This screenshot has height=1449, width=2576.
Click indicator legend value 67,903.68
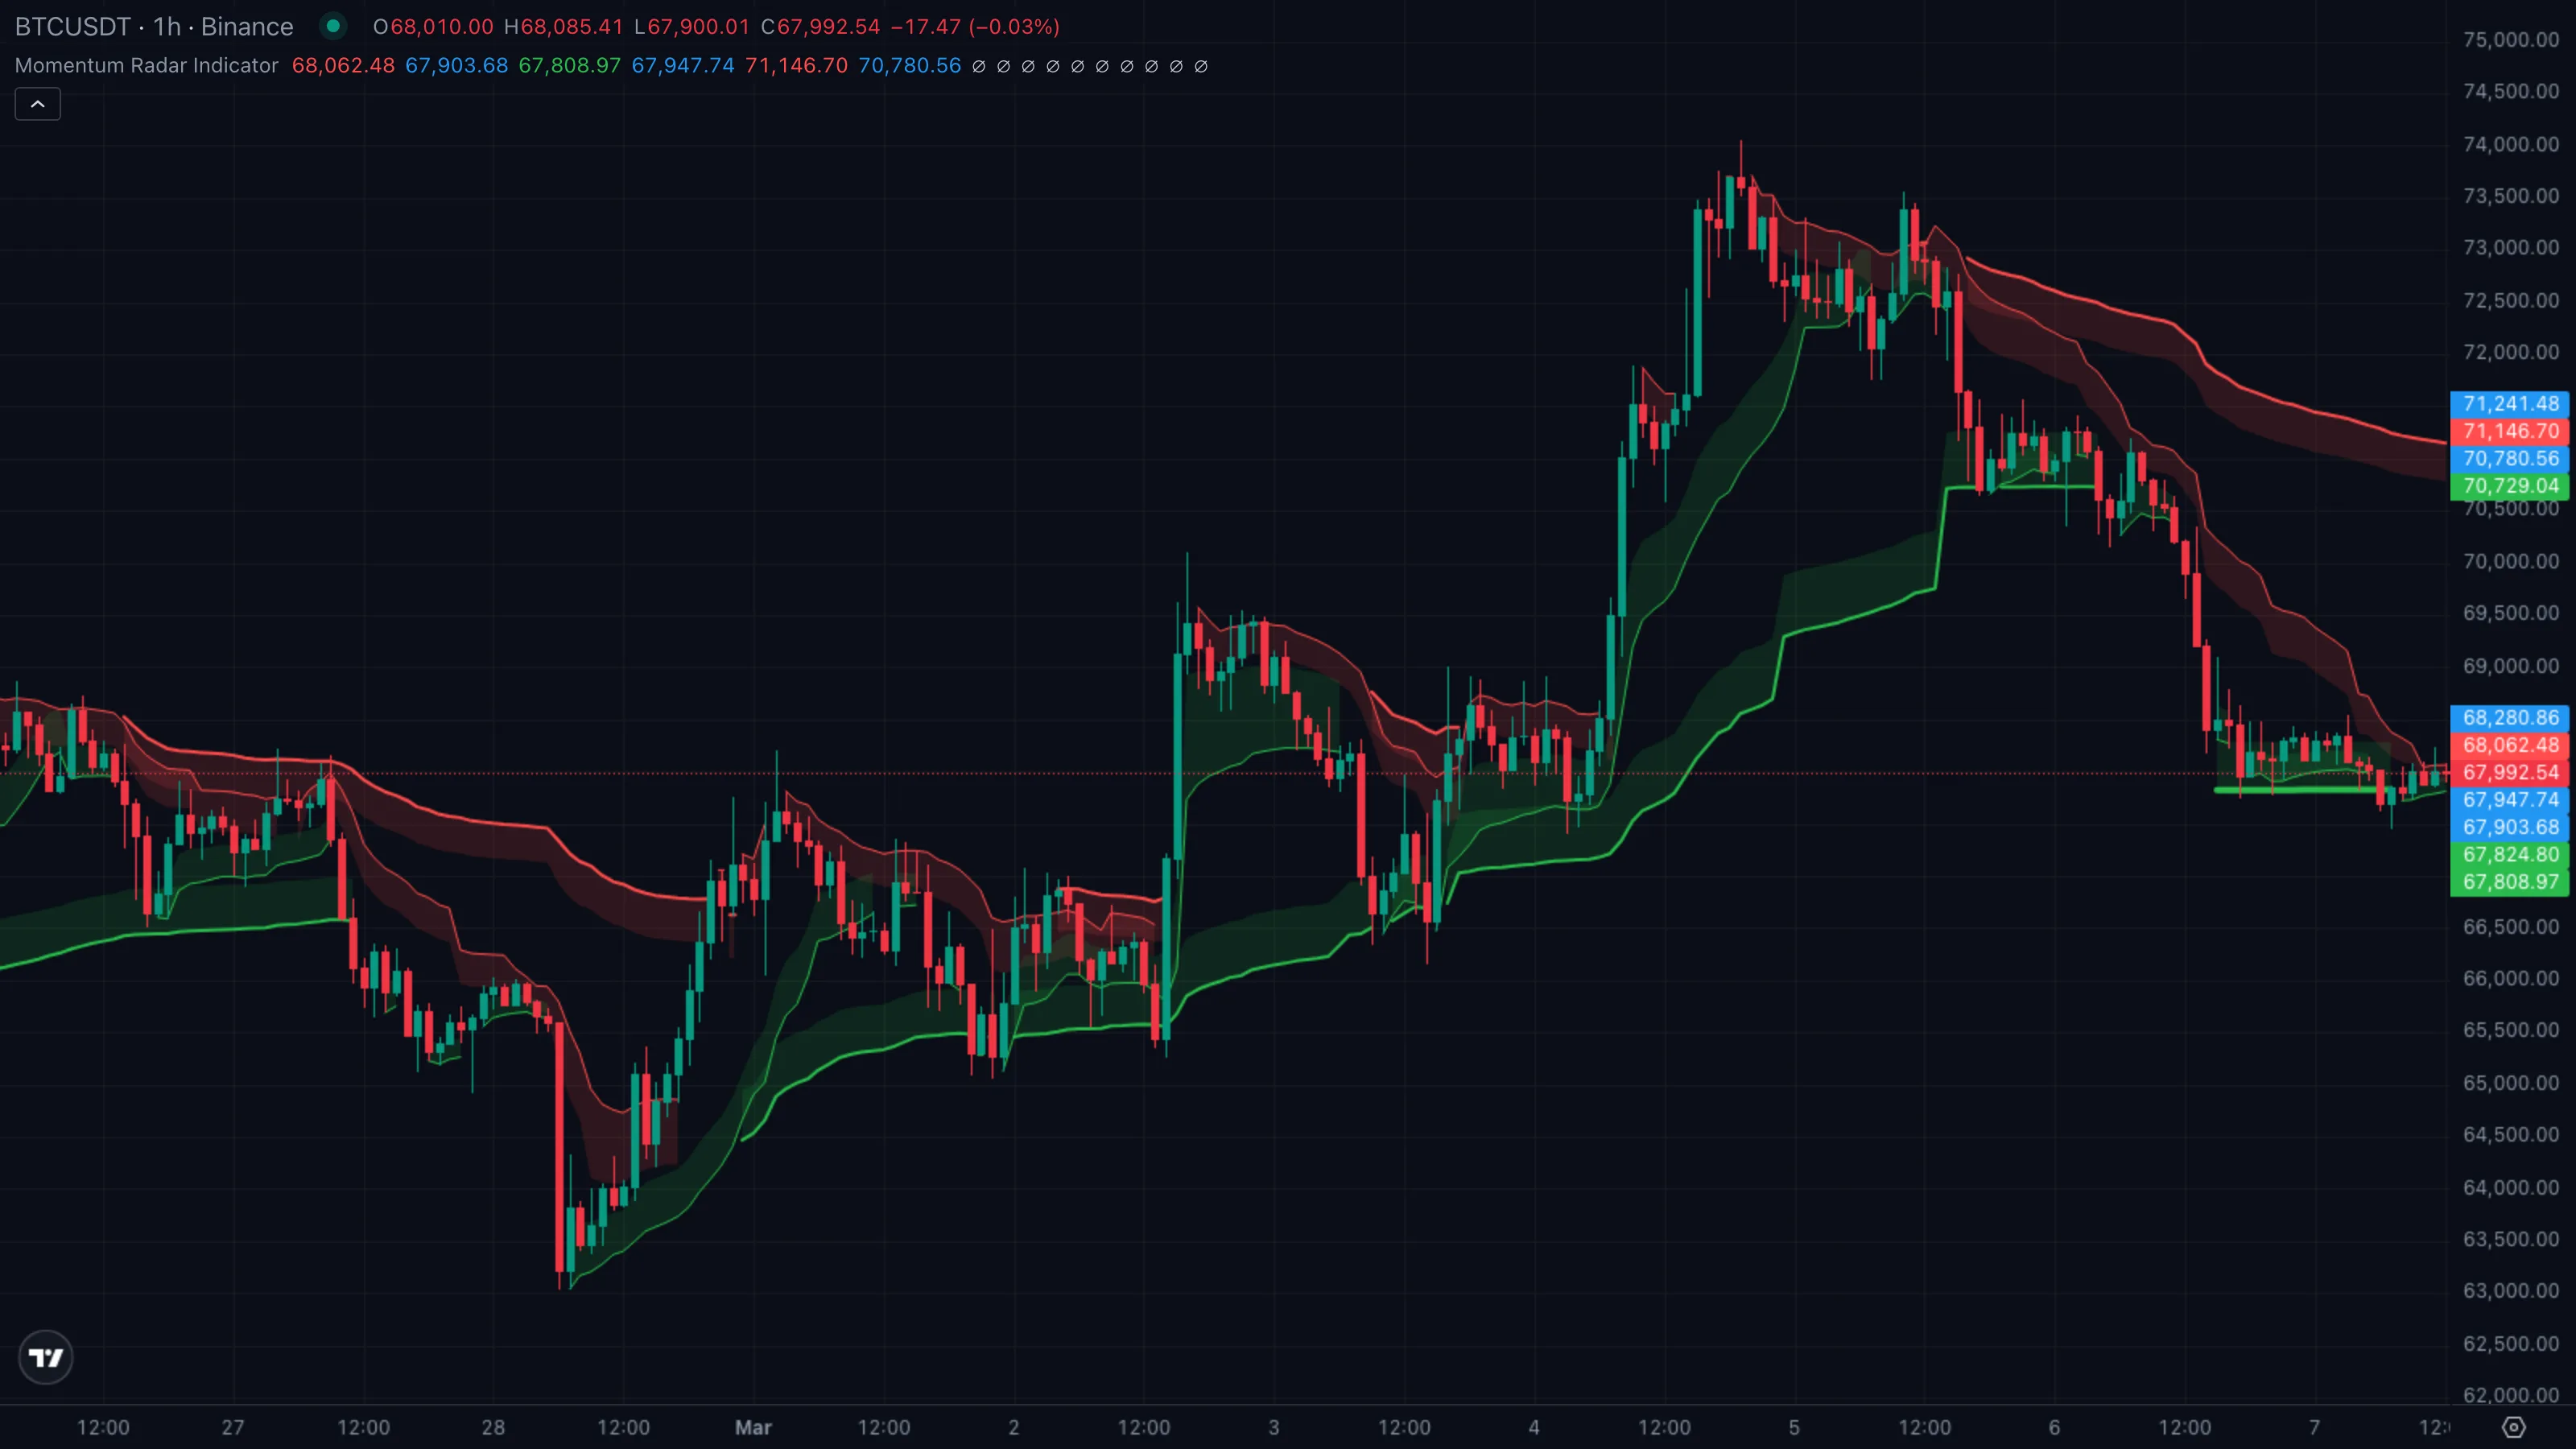456,66
